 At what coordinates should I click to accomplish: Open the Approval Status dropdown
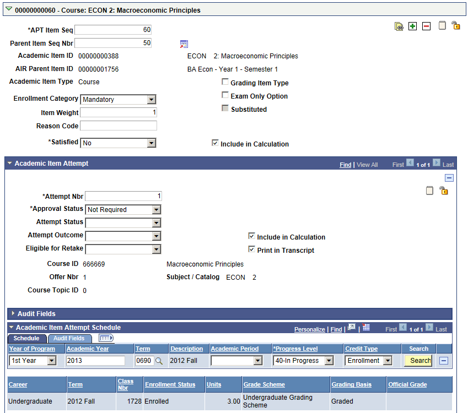coord(156,209)
